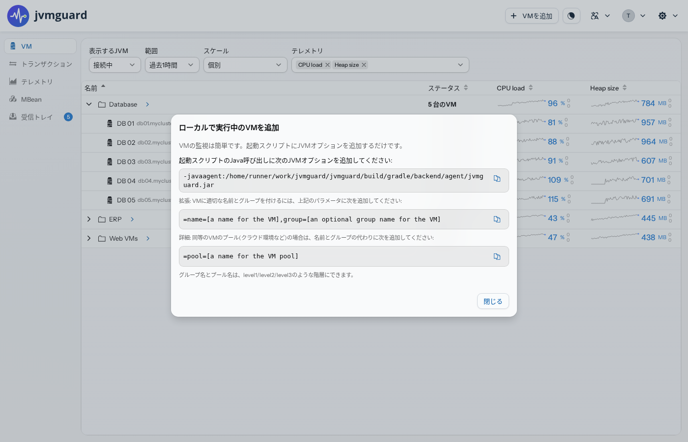Click the 47 % CPU load value

[556, 238]
